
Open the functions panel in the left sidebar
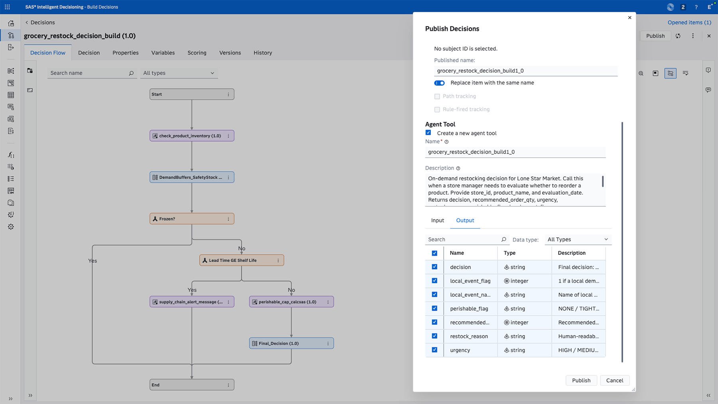tap(11, 155)
